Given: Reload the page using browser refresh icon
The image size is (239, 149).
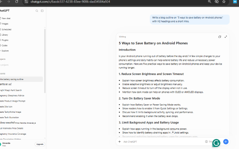Looking at the screenshot, I should (x=17, y=2).
